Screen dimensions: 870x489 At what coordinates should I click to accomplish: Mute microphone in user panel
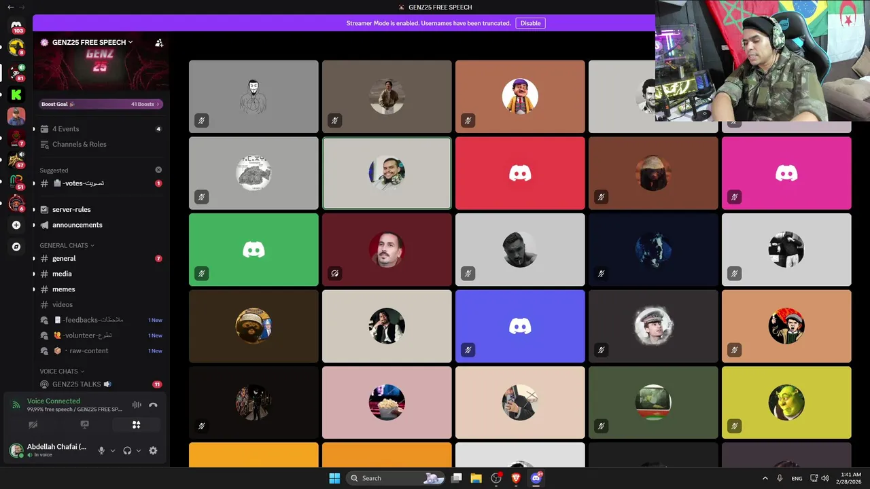click(101, 450)
